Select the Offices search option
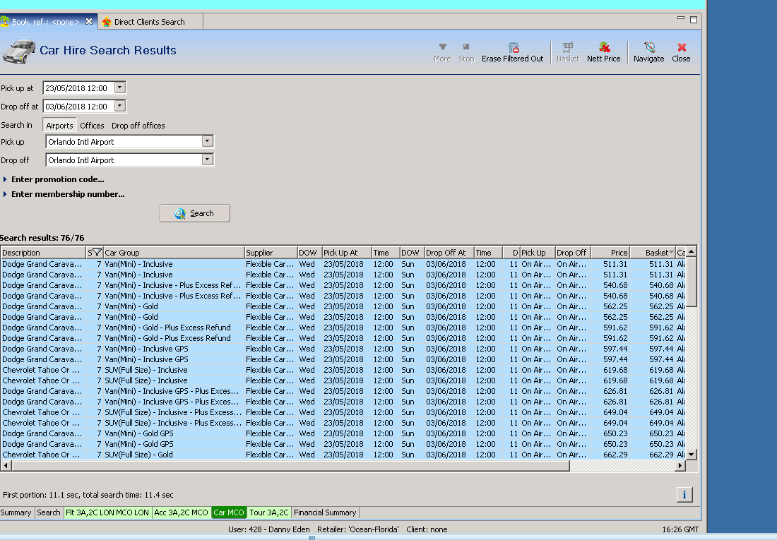This screenshot has width=777, height=540. (x=92, y=126)
